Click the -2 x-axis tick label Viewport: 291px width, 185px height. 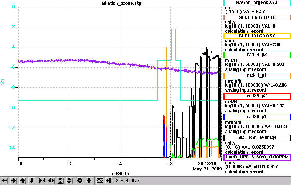click(x=170, y=164)
